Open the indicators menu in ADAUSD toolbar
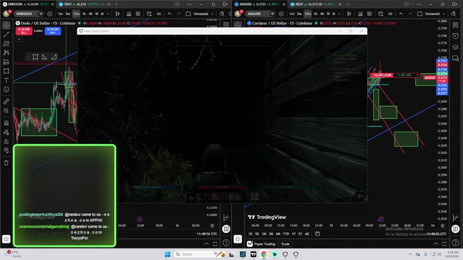The width and height of the screenshot is (463, 260). 360,14
